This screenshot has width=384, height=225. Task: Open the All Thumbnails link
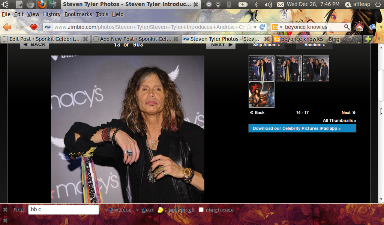(339, 120)
